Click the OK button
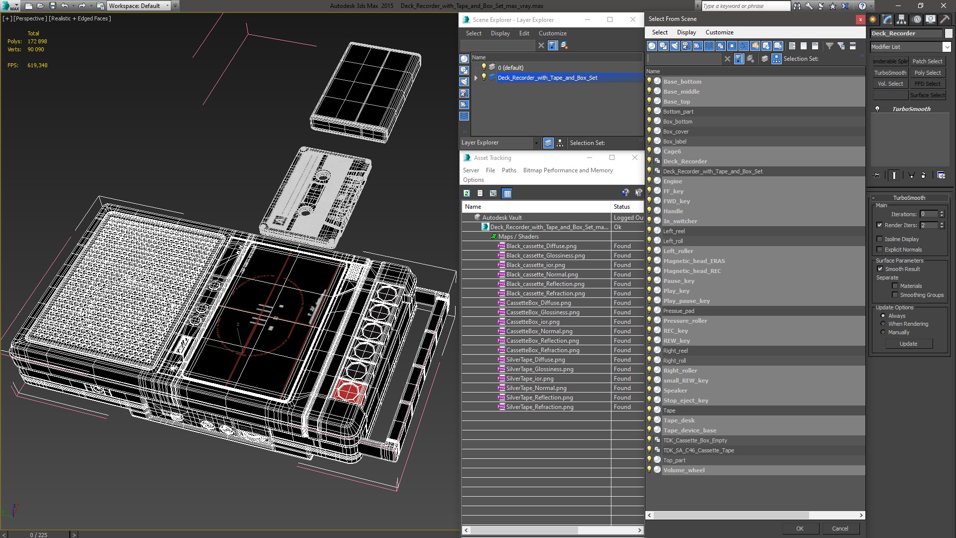This screenshot has height=538, width=956. (x=799, y=529)
